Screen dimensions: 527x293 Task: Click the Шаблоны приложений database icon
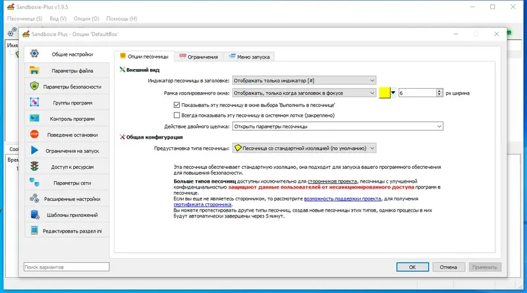35,215
